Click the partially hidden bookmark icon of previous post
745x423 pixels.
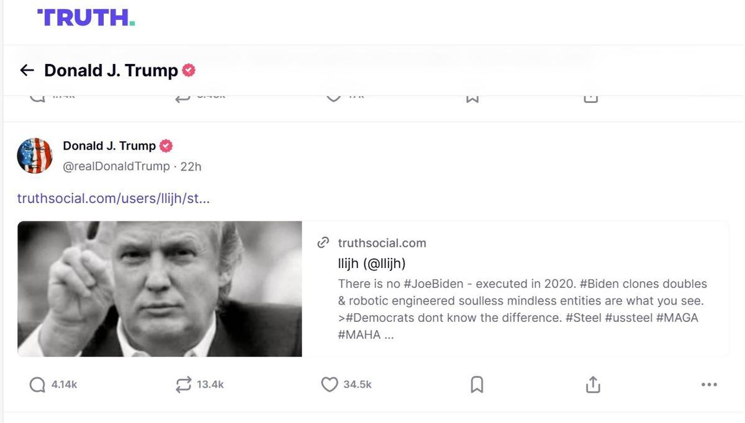coord(472,99)
